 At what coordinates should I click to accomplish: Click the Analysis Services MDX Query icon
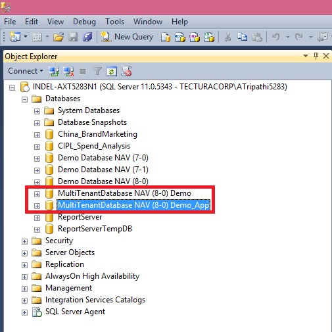[180, 37]
